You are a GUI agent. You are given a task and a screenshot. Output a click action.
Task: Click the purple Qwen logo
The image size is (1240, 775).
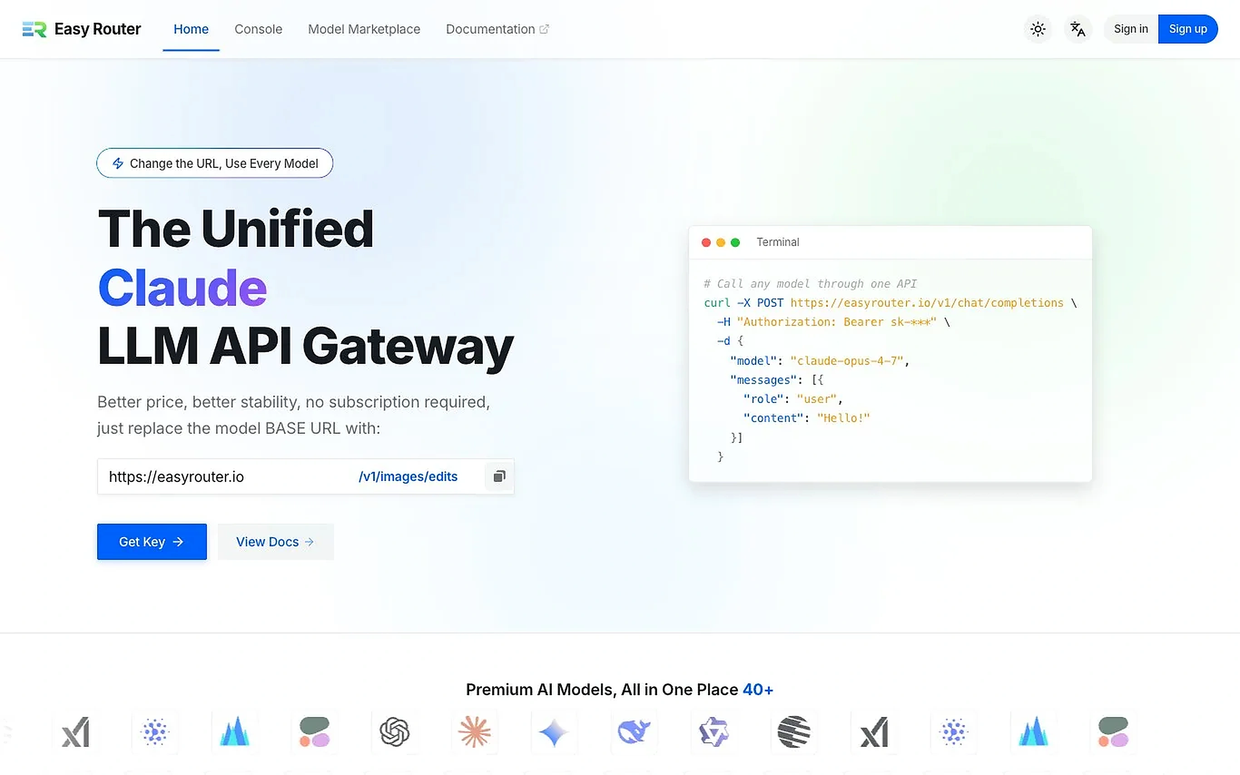[x=714, y=731]
